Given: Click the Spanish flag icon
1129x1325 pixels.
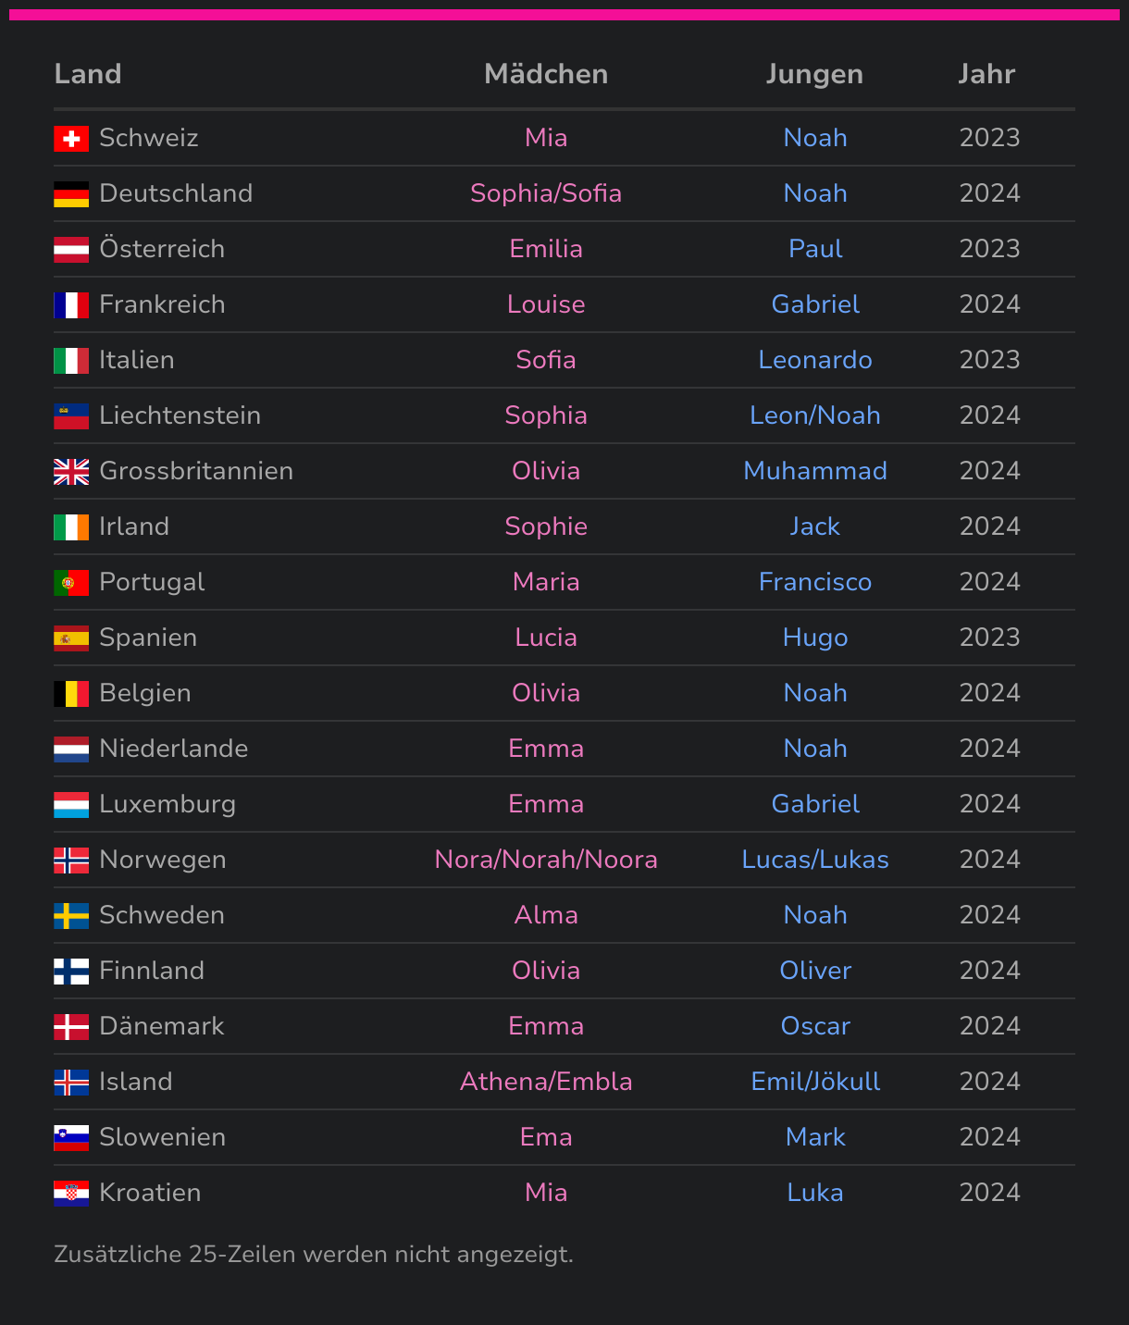Looking at the screenshot, I should click(x=71, y=638).
